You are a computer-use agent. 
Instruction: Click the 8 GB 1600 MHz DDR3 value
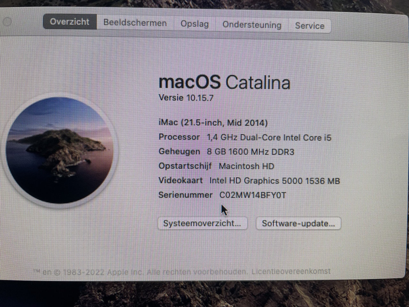[251, 152]
